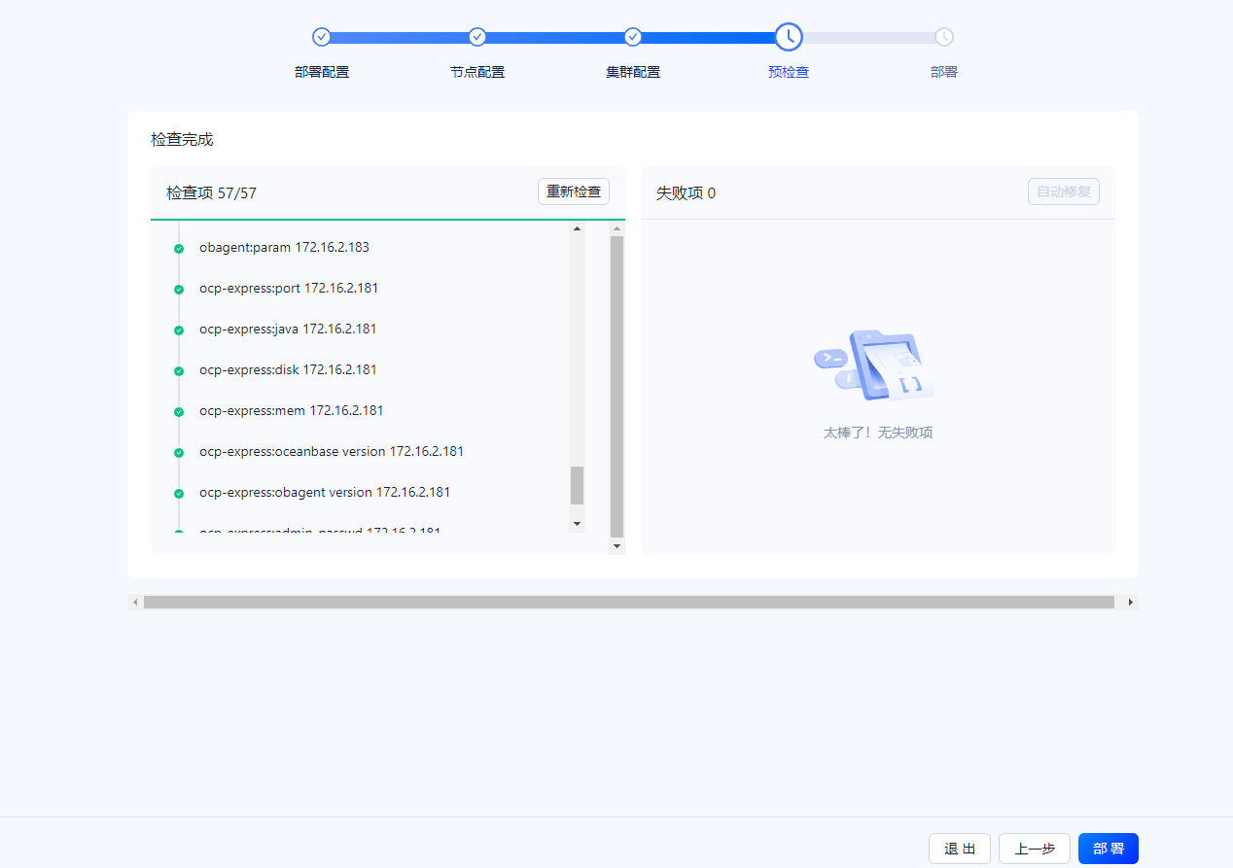Viewport: 1233px width, 868px height.
Task: Click the 退出 button
Action: pos(960,849)
